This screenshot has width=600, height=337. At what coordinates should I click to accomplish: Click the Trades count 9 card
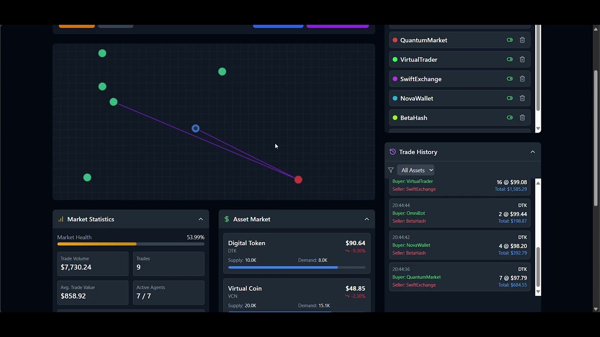tap(169, 264)
